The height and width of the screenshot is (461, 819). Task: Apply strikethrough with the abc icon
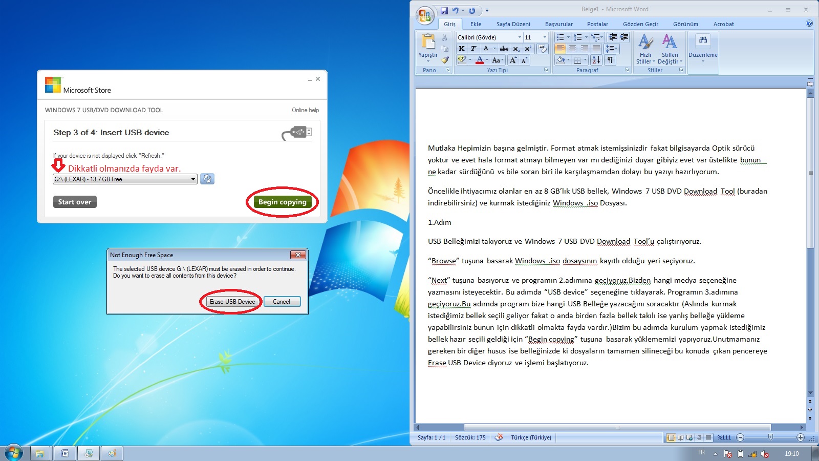click(x=504, y=49)
